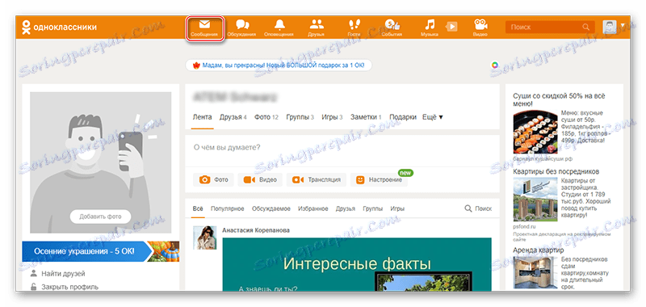Switch to the Лента tab

203,117
